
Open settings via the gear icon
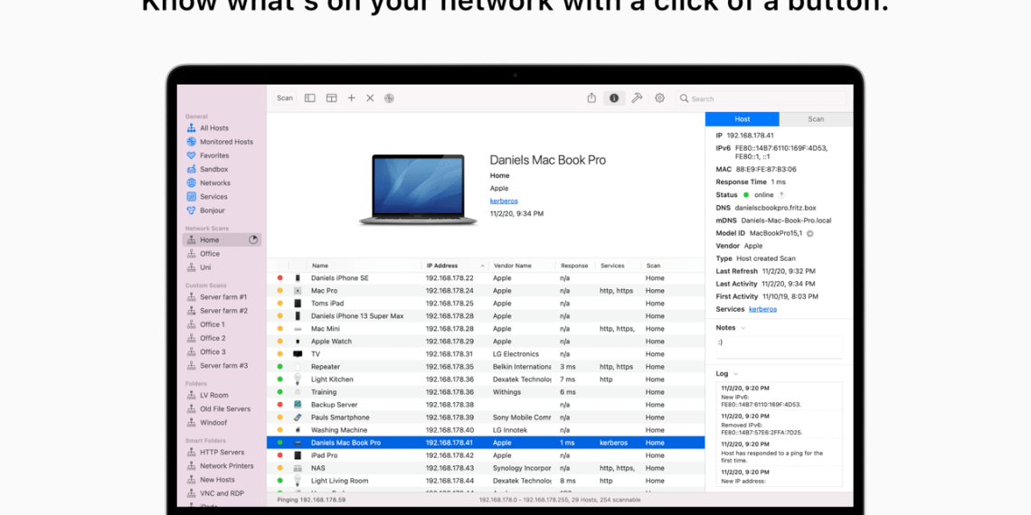(659, 98)
